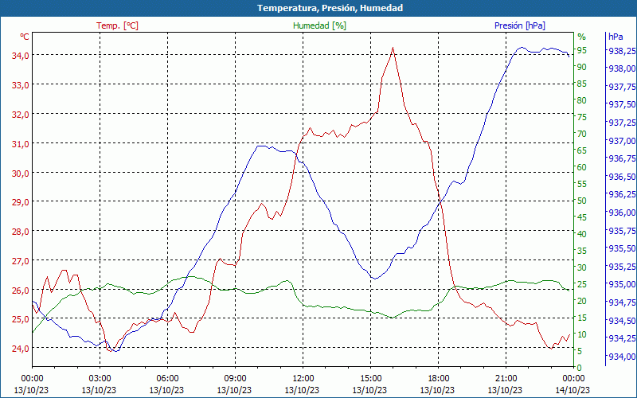637x398 pixels.
Task: Click the 934,25 pressure axis value
Action: click(622, 338)
